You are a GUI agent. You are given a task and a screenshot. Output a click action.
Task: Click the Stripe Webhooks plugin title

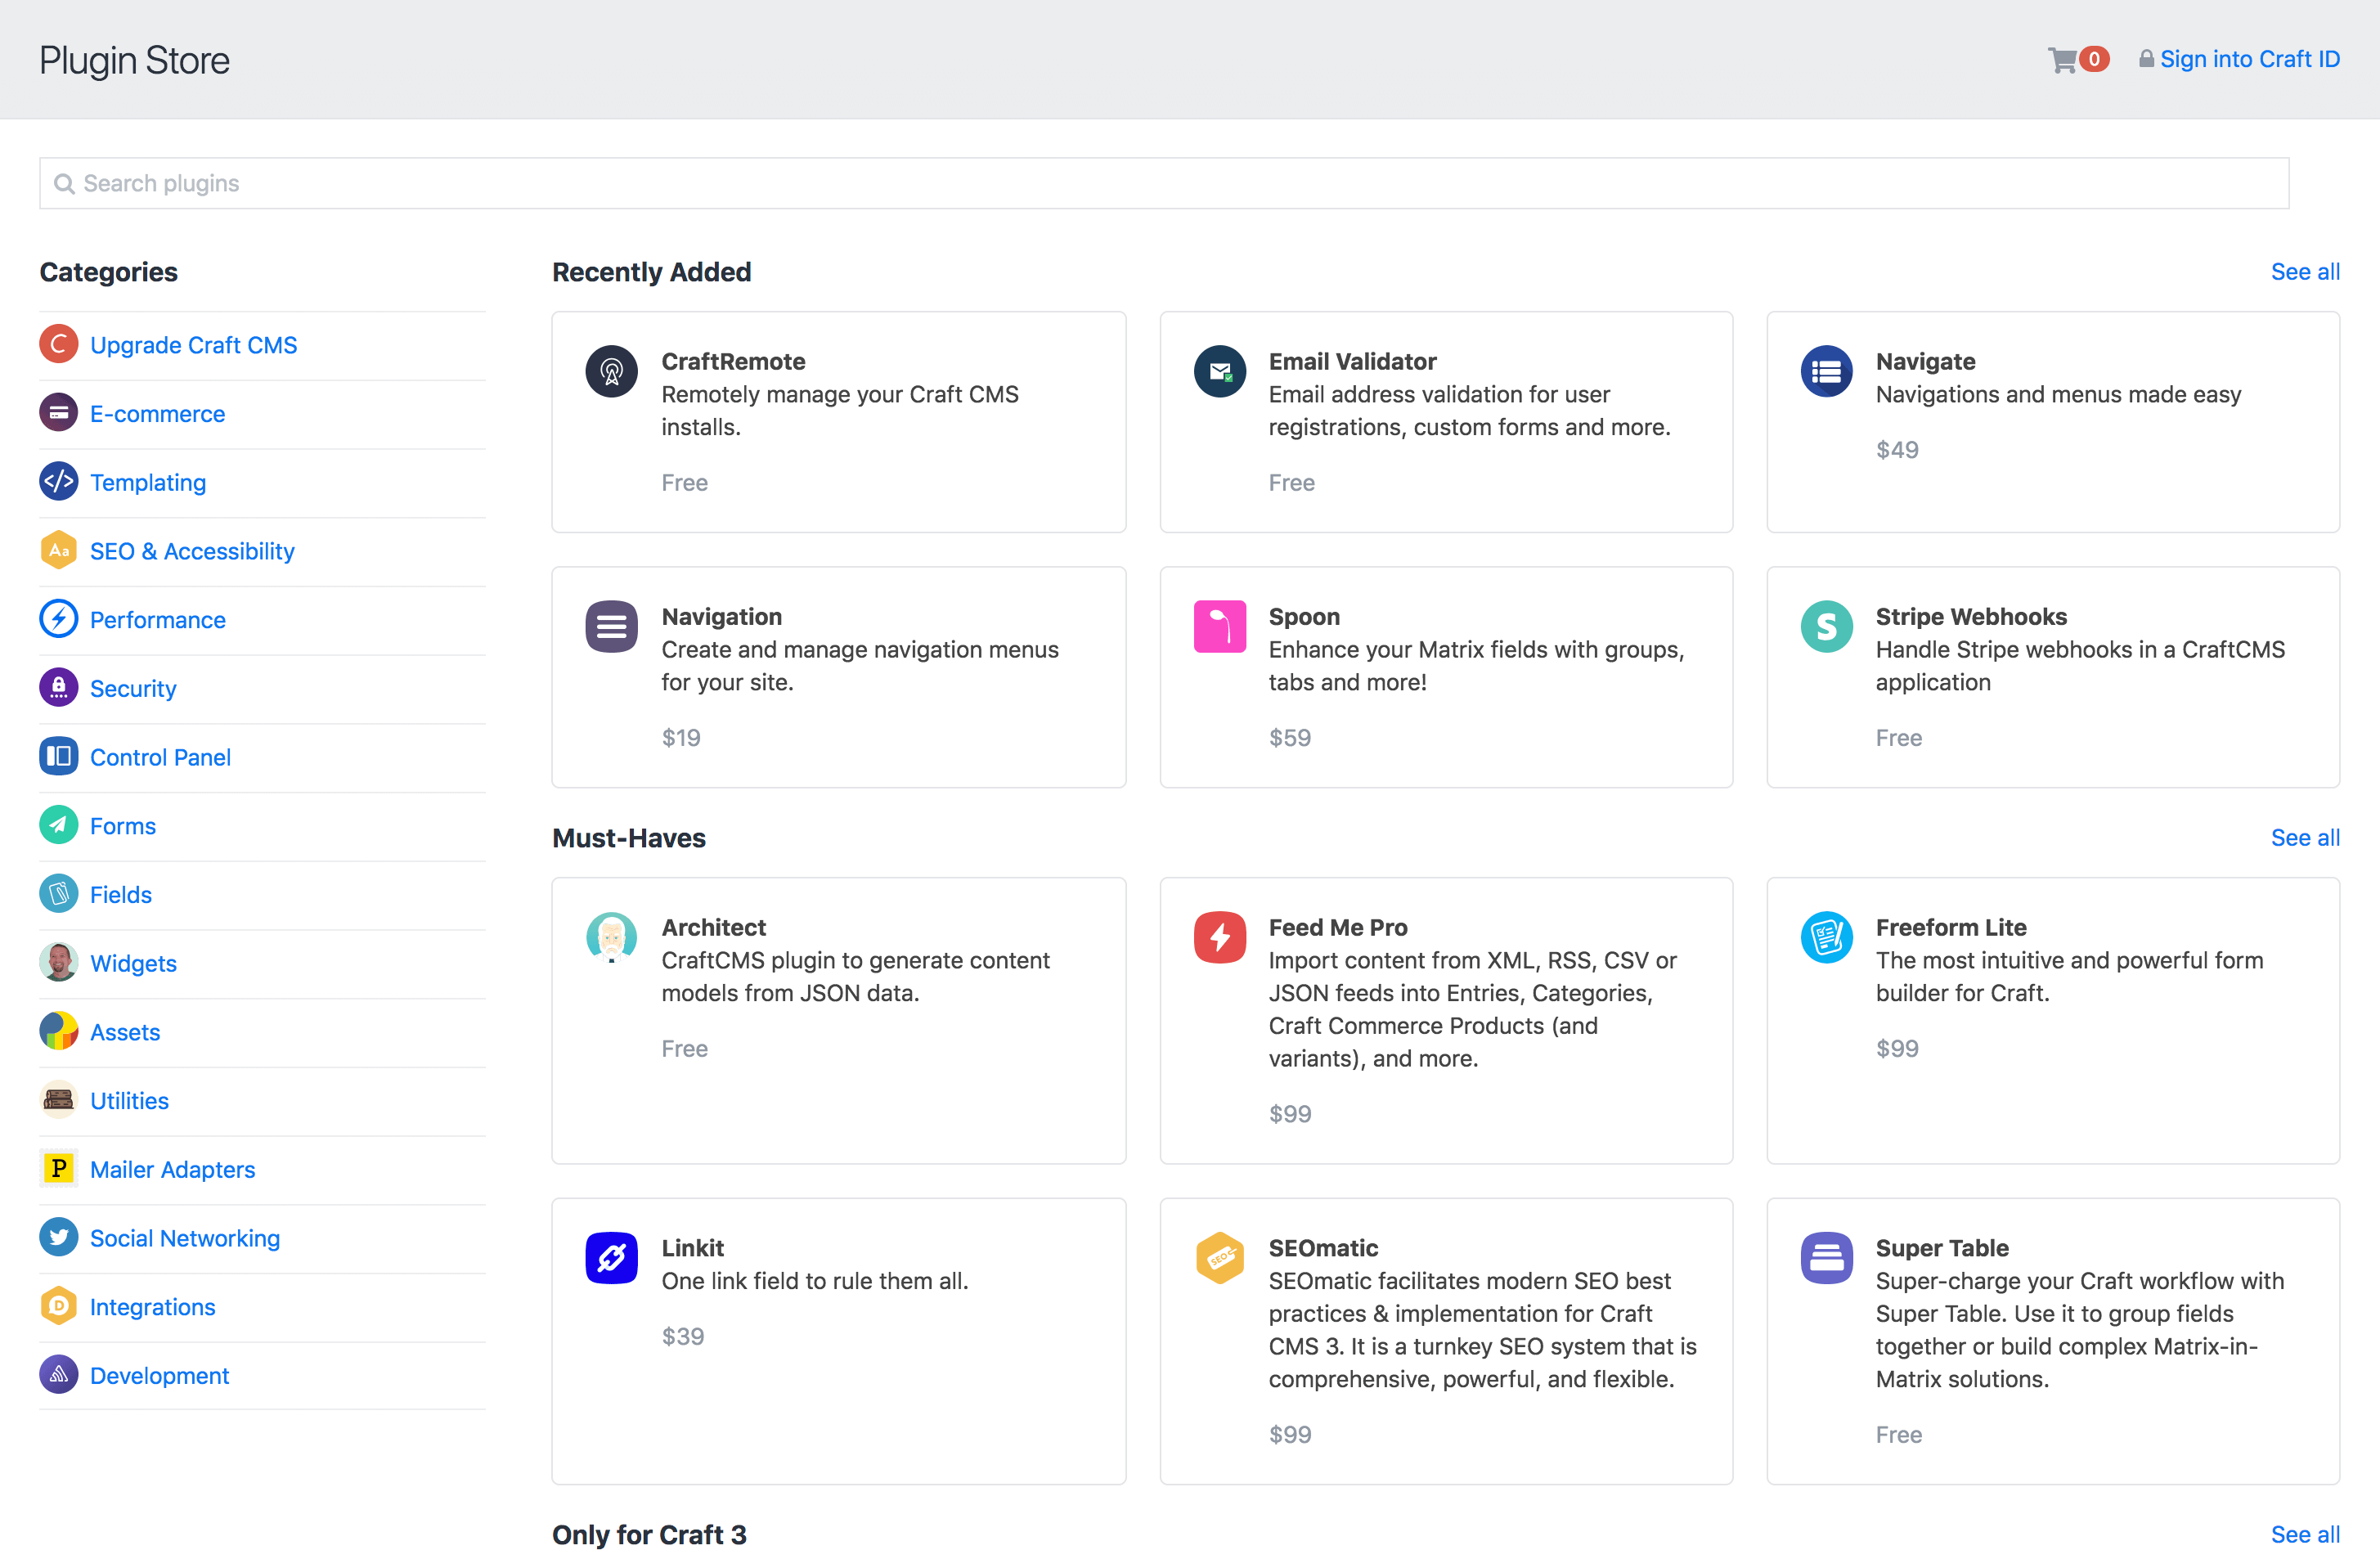(x=1971, y=617)
